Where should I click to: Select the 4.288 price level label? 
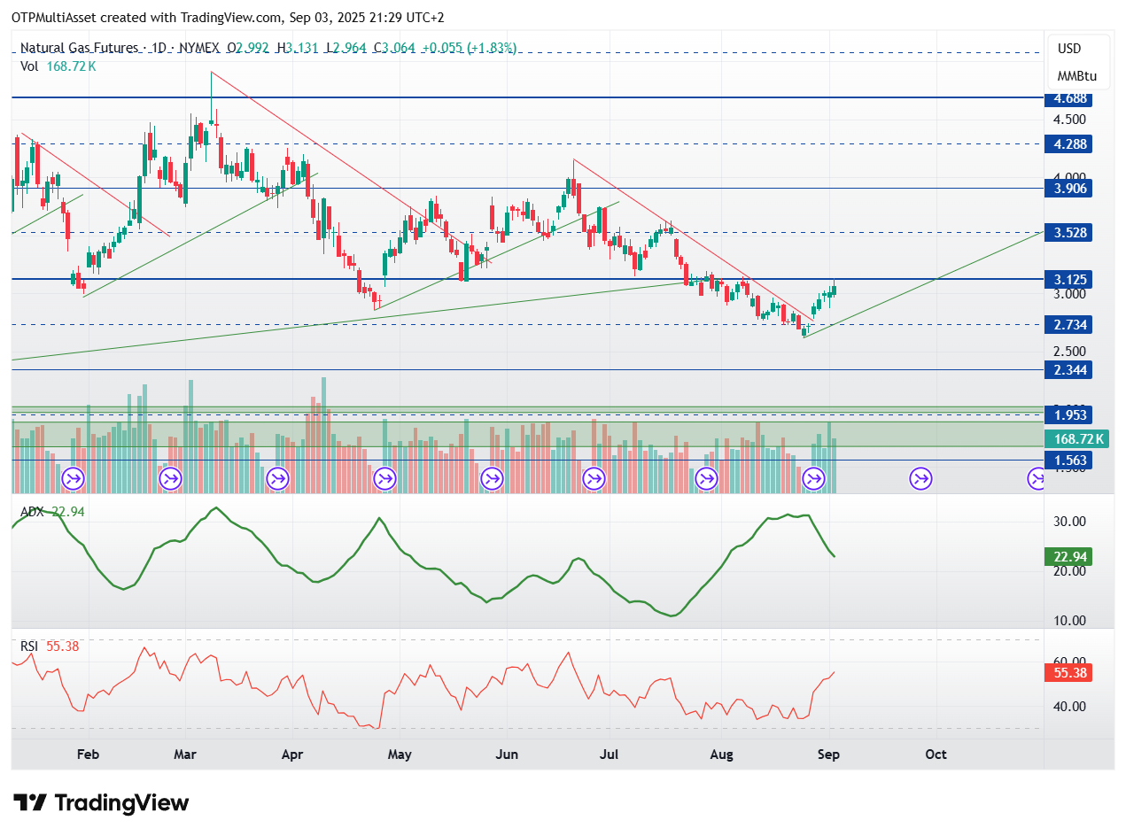coord(1068,143)
